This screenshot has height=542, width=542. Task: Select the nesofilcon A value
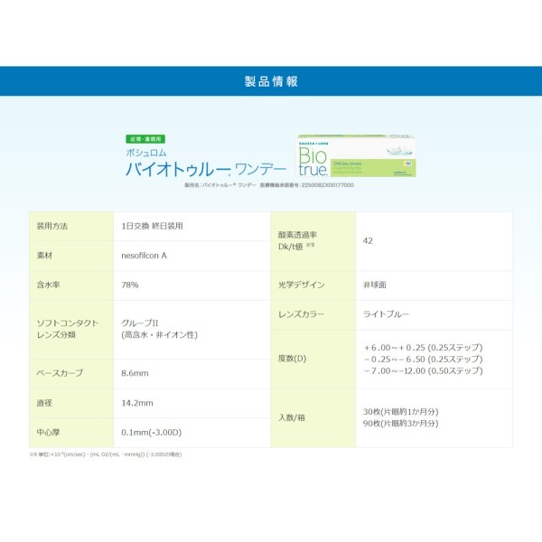[x=145, y=256]
